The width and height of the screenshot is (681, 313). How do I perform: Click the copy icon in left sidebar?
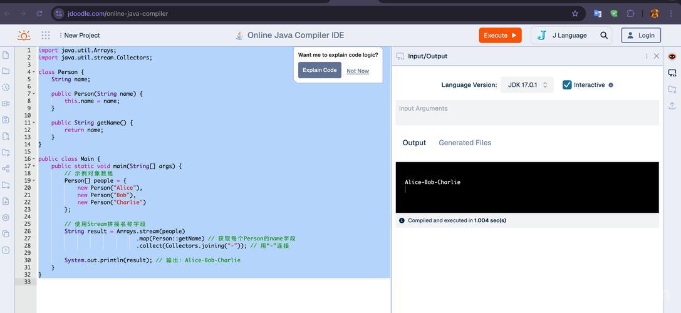click(x=6, y=233)
